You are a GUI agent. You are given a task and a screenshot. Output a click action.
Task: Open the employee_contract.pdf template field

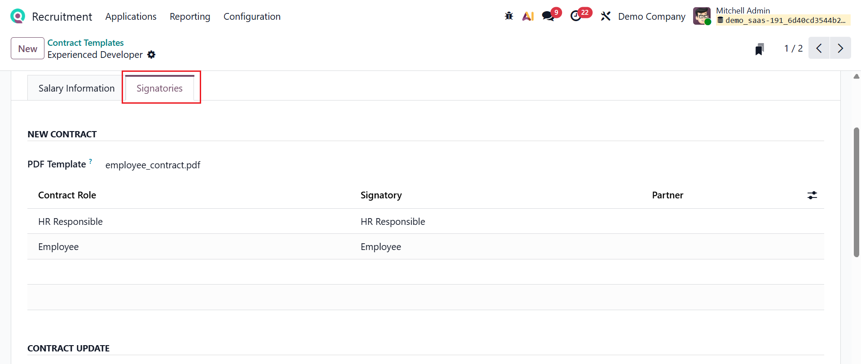point(153,165)
